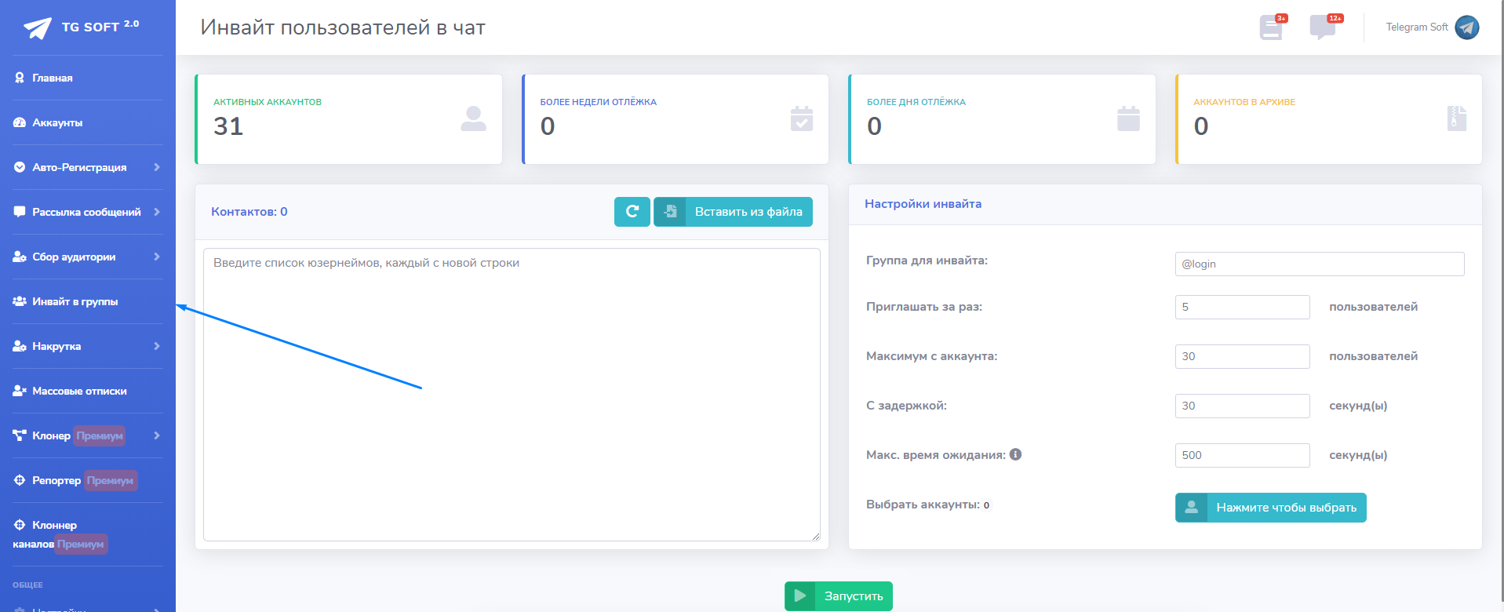This screenshot has width=1504, height=612.
Task: Click the Накрутка user-cog icon
Action: pos(20,346)
